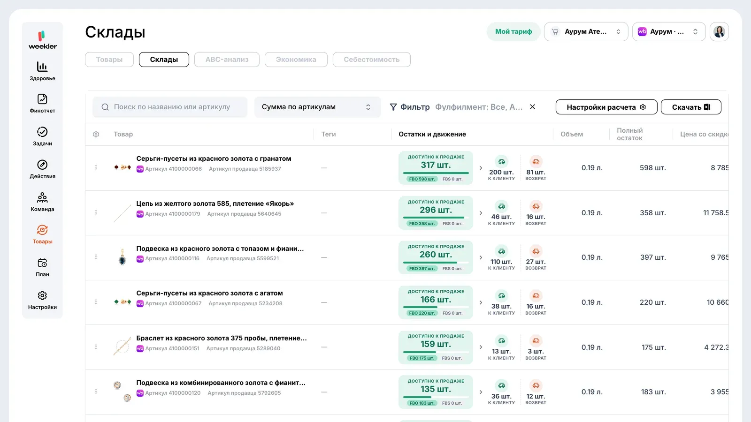Open the Финотчет sidebar section
The image size is (751, 422).
[42, 104]
